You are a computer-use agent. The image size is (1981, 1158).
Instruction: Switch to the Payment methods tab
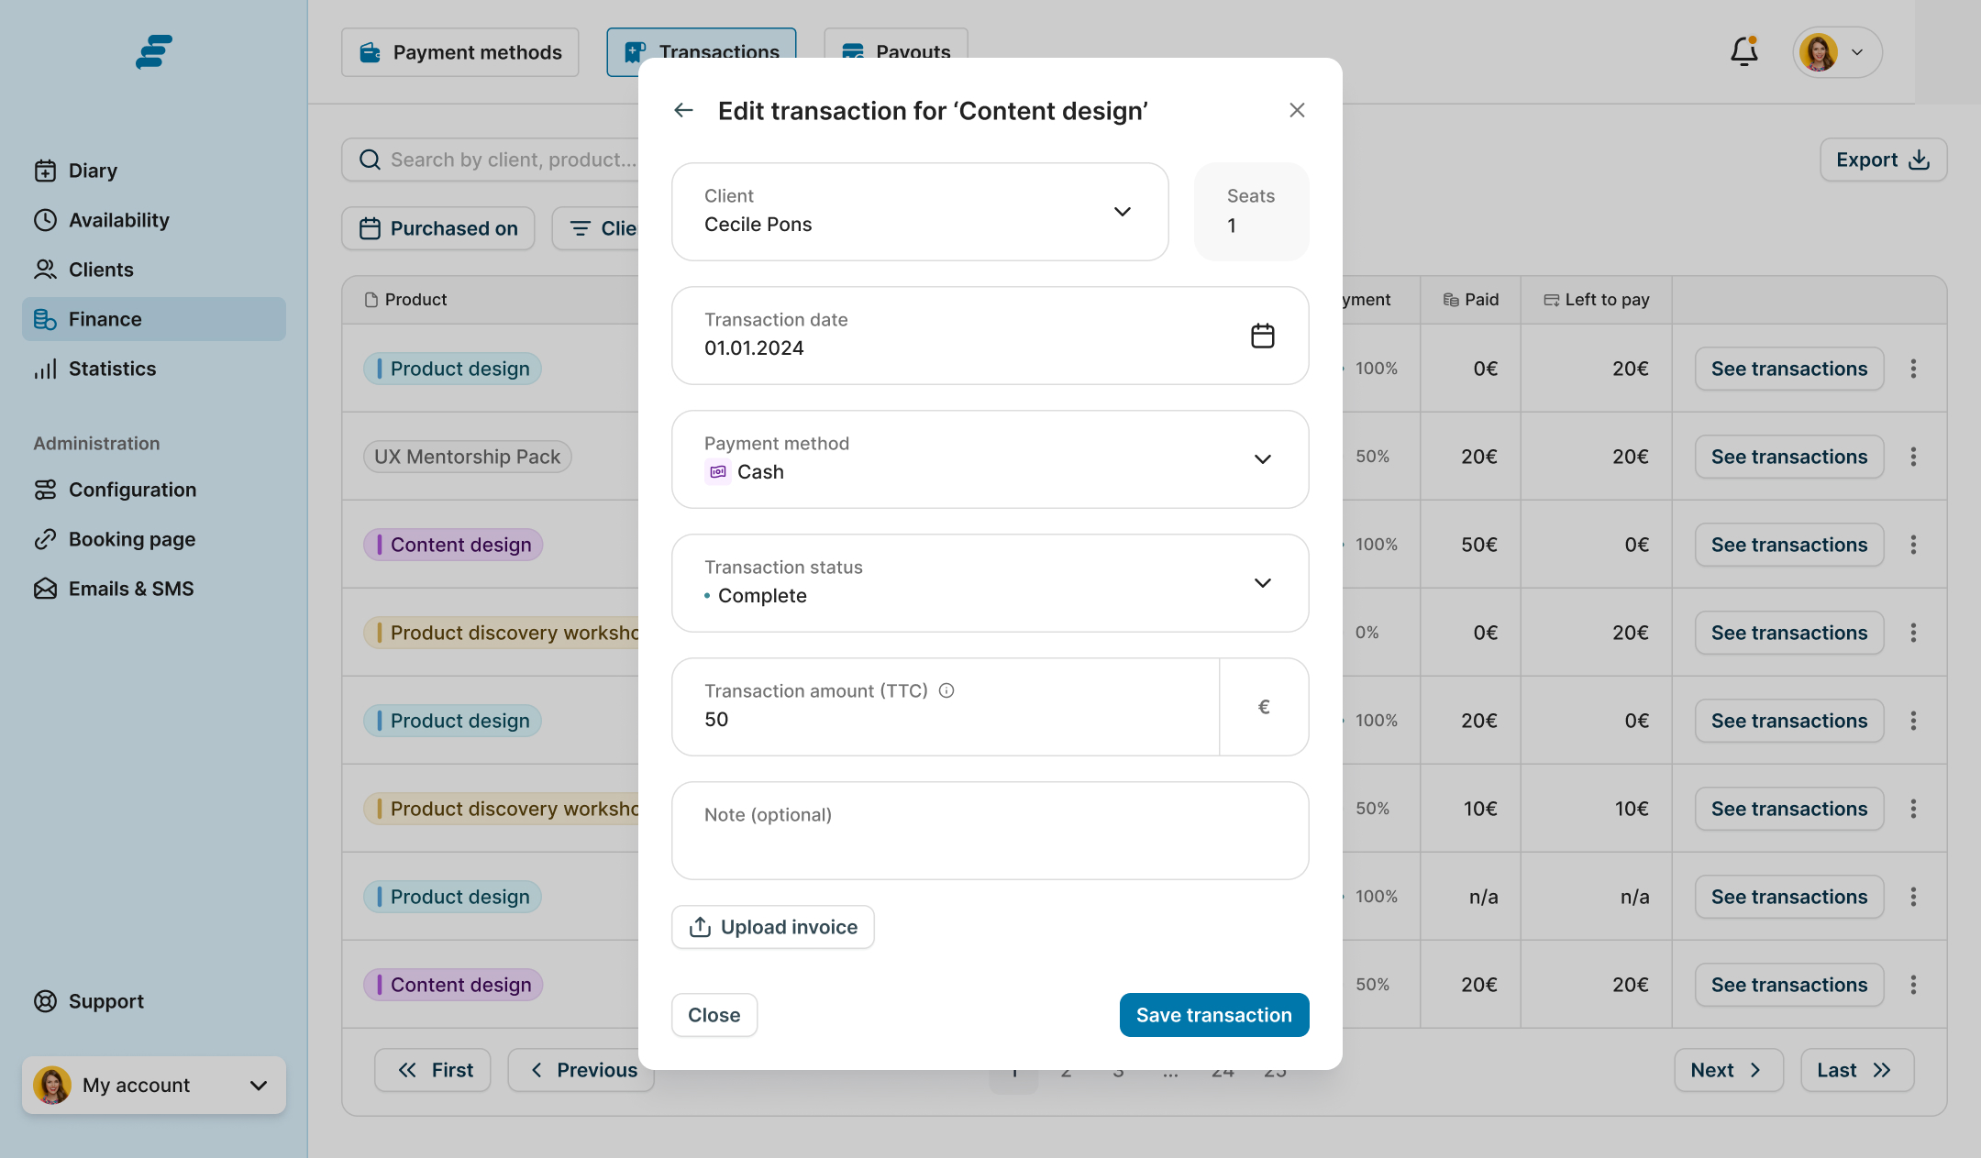pos(460,52)
